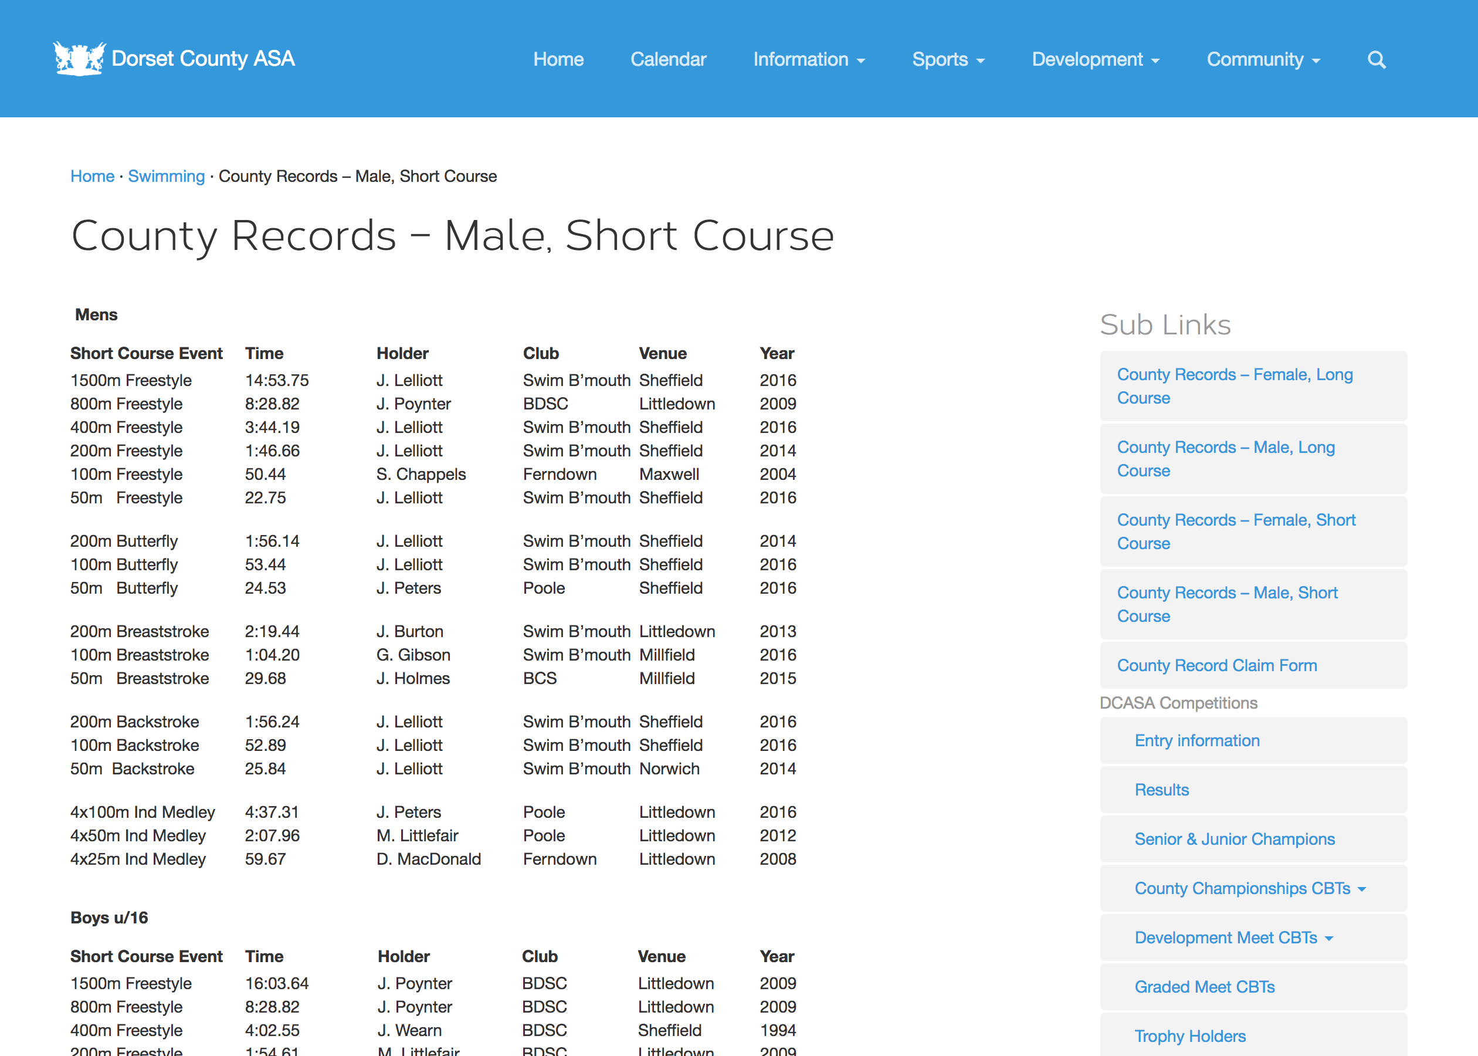
Task: Select Boys u/16 1500m Freestyle time 16:03.64
Action: click(277, 983)
